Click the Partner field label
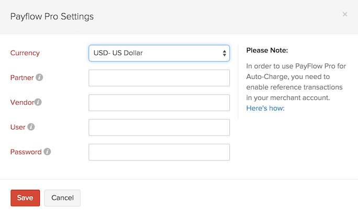Viewport: 358px width, 217px height. [x=22, y=78]
